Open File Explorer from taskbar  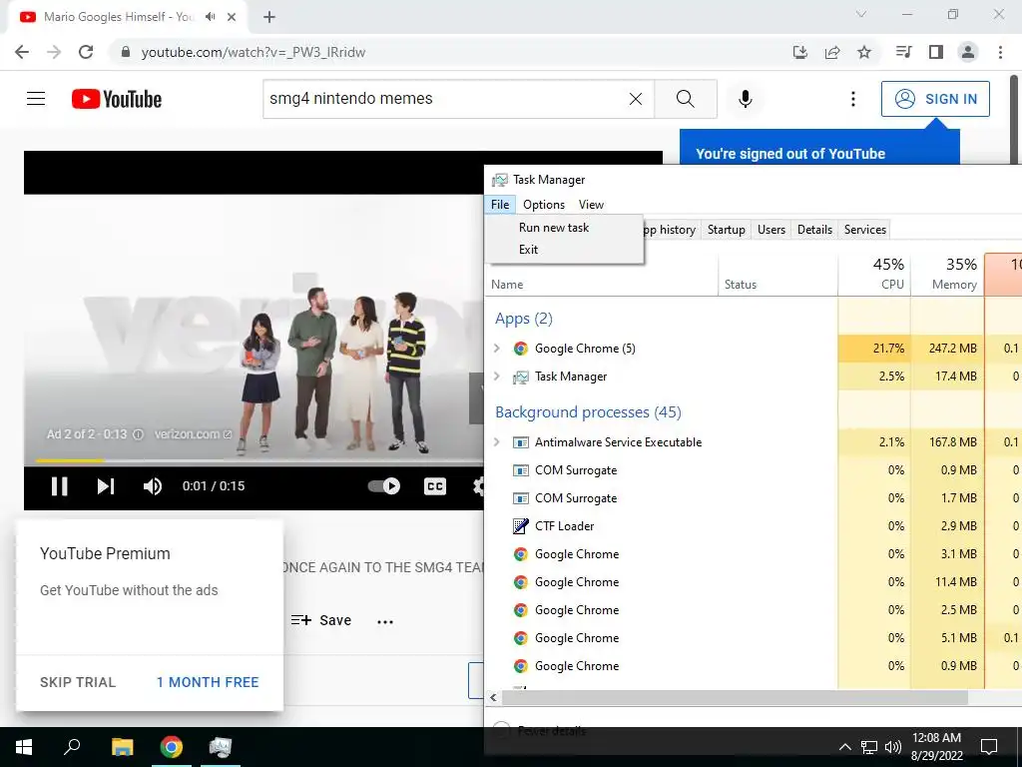(x=122, y=747)
